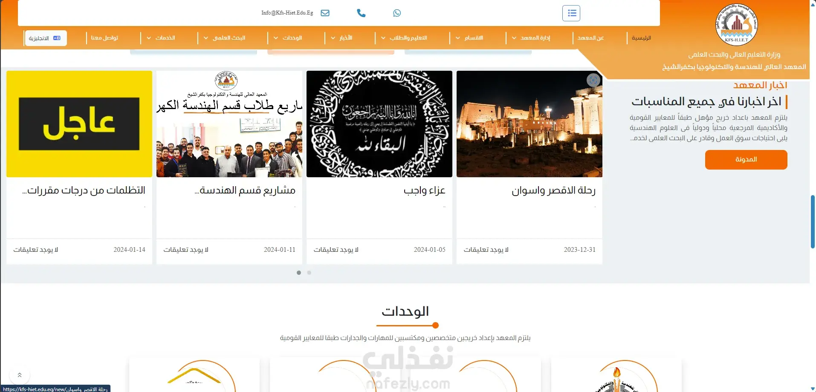Open the الرئيسية home menu item

point(641,38)
